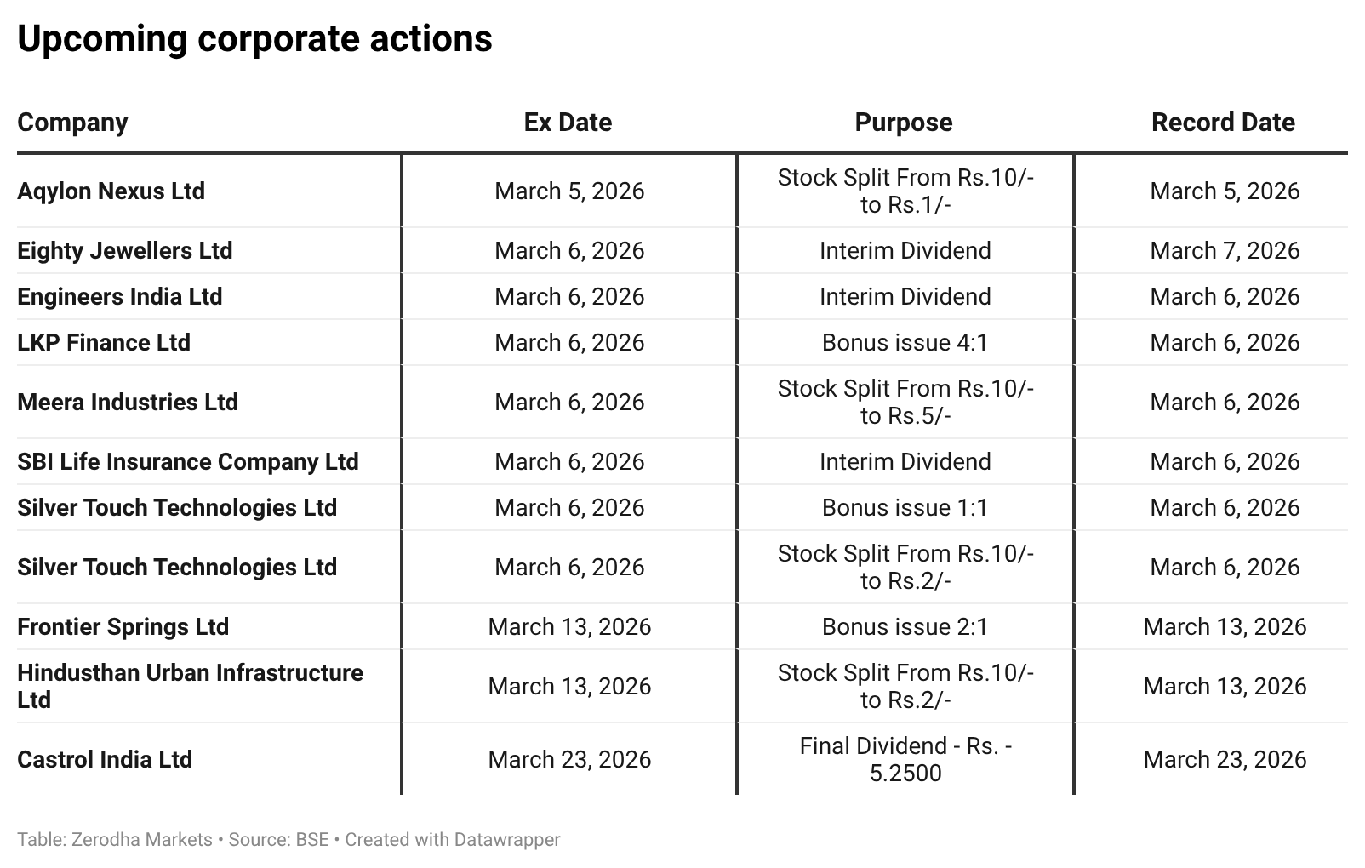Click Castrol India Ltd company name

pos(105,759)
